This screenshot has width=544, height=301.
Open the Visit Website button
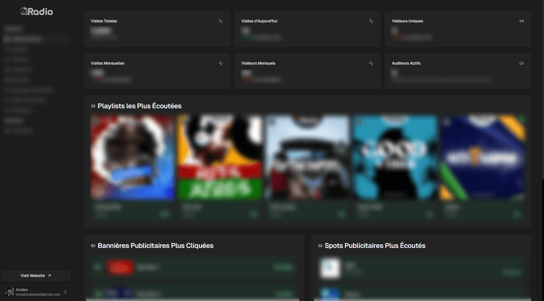pyautogui.click(x=36, y=276)
